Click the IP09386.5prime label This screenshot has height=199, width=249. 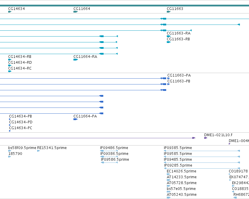[x=114, y=154]
